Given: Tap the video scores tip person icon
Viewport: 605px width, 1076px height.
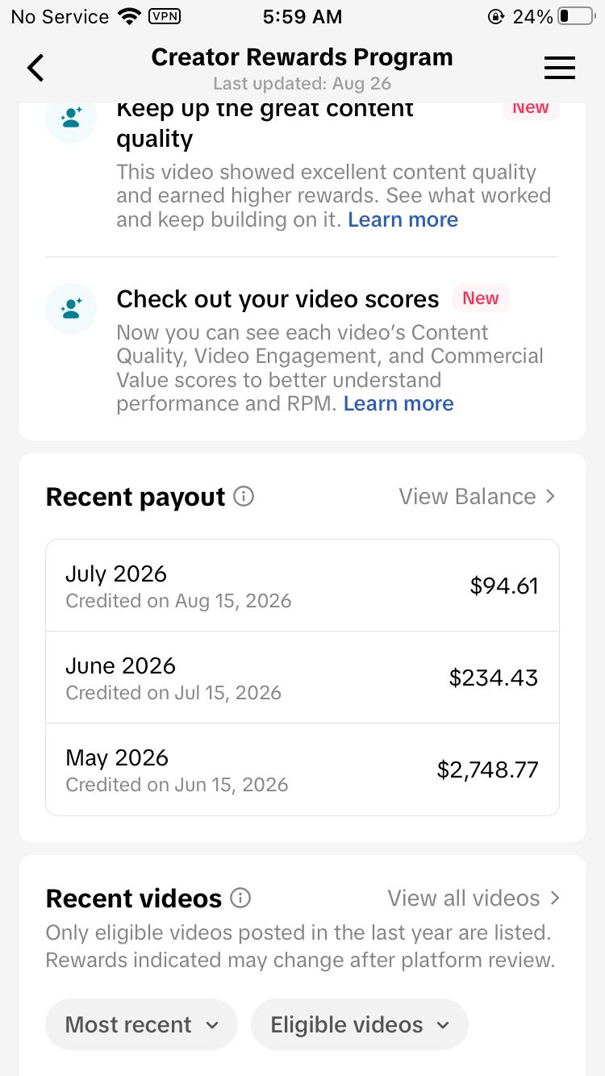Looking at the screenshot, I should pyautogui.click(x=71, y=308).
